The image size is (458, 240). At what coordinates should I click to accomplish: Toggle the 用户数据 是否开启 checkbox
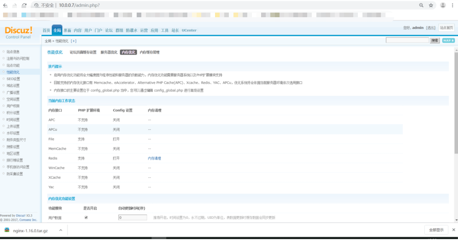pos(86,218)
